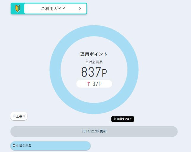Screen dimensions: 191x152
Task: Click 生活必需品 label inside the chart
Action: (94, 62)
